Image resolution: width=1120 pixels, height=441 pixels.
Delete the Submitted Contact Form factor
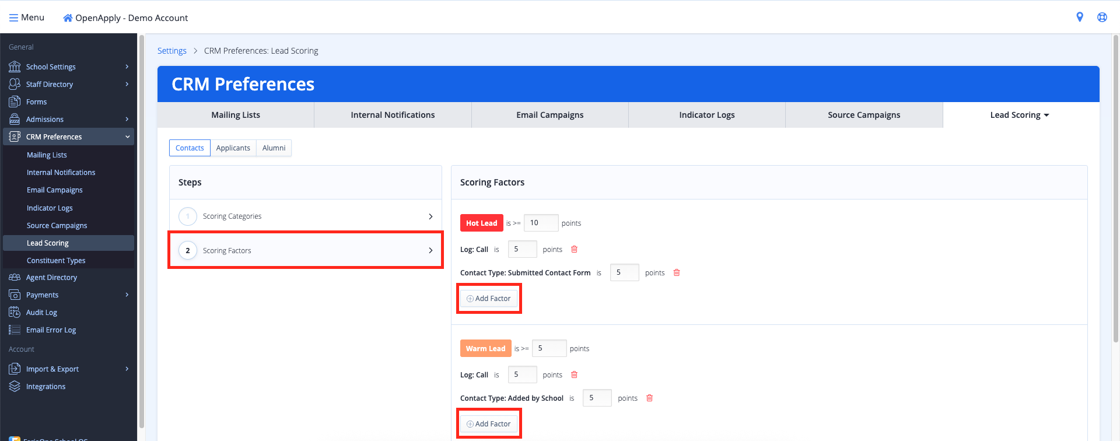click(x=677, y=273)
